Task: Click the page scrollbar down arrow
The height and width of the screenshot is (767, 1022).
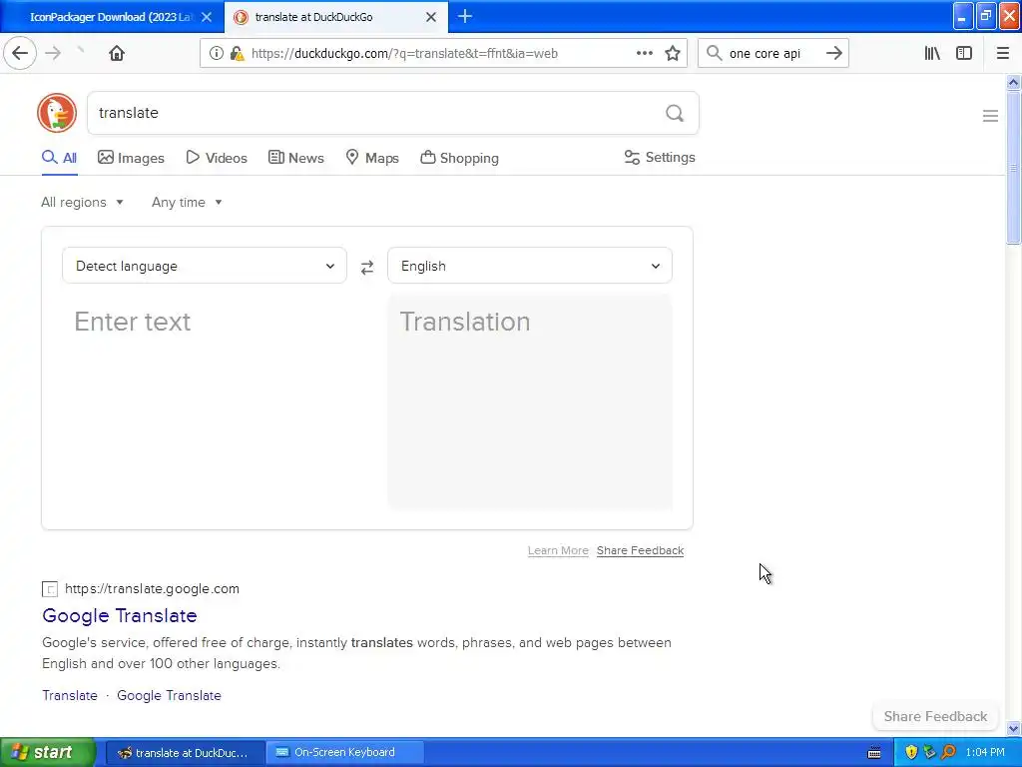Action: [x=1013, y=728]
